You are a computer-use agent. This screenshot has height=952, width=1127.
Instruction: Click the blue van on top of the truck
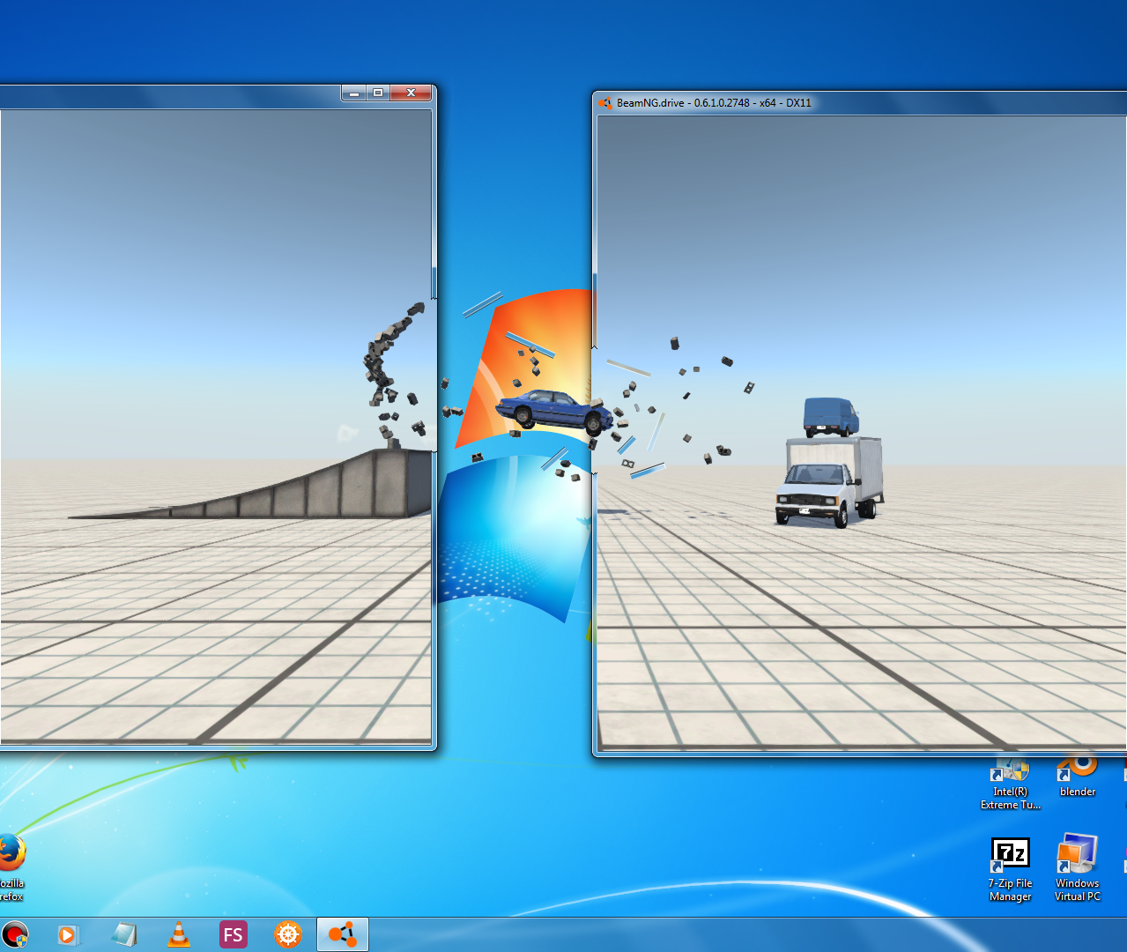pyautogui.click(x=830, y=417)
